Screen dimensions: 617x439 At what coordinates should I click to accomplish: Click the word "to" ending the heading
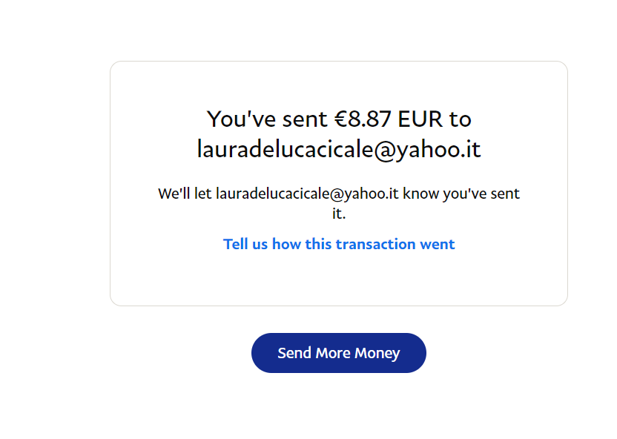click(x=461, y=119)
